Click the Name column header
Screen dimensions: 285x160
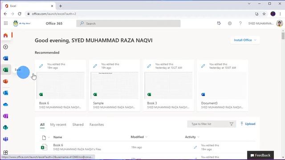pyautogui.click(x=57, y=137)
